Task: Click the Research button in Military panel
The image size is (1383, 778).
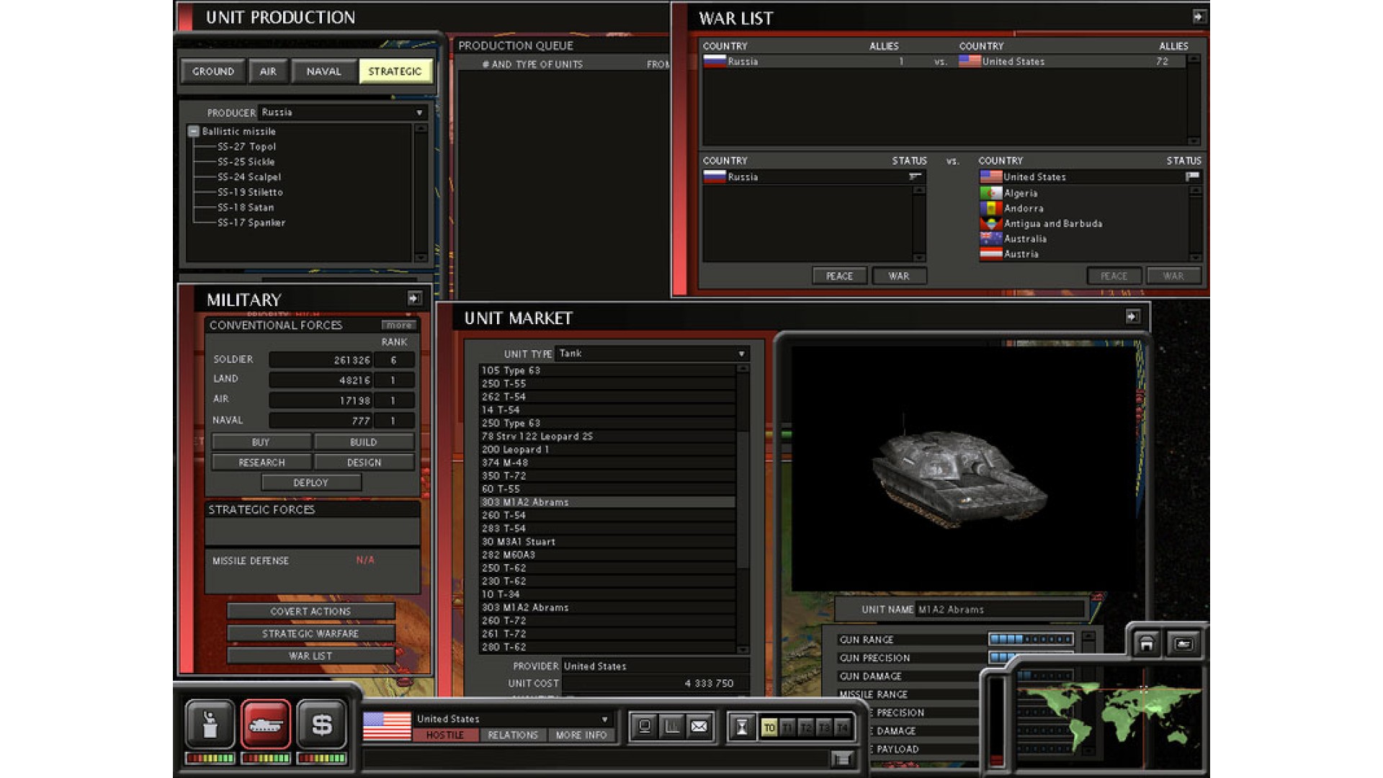Action: pos(261,462)
